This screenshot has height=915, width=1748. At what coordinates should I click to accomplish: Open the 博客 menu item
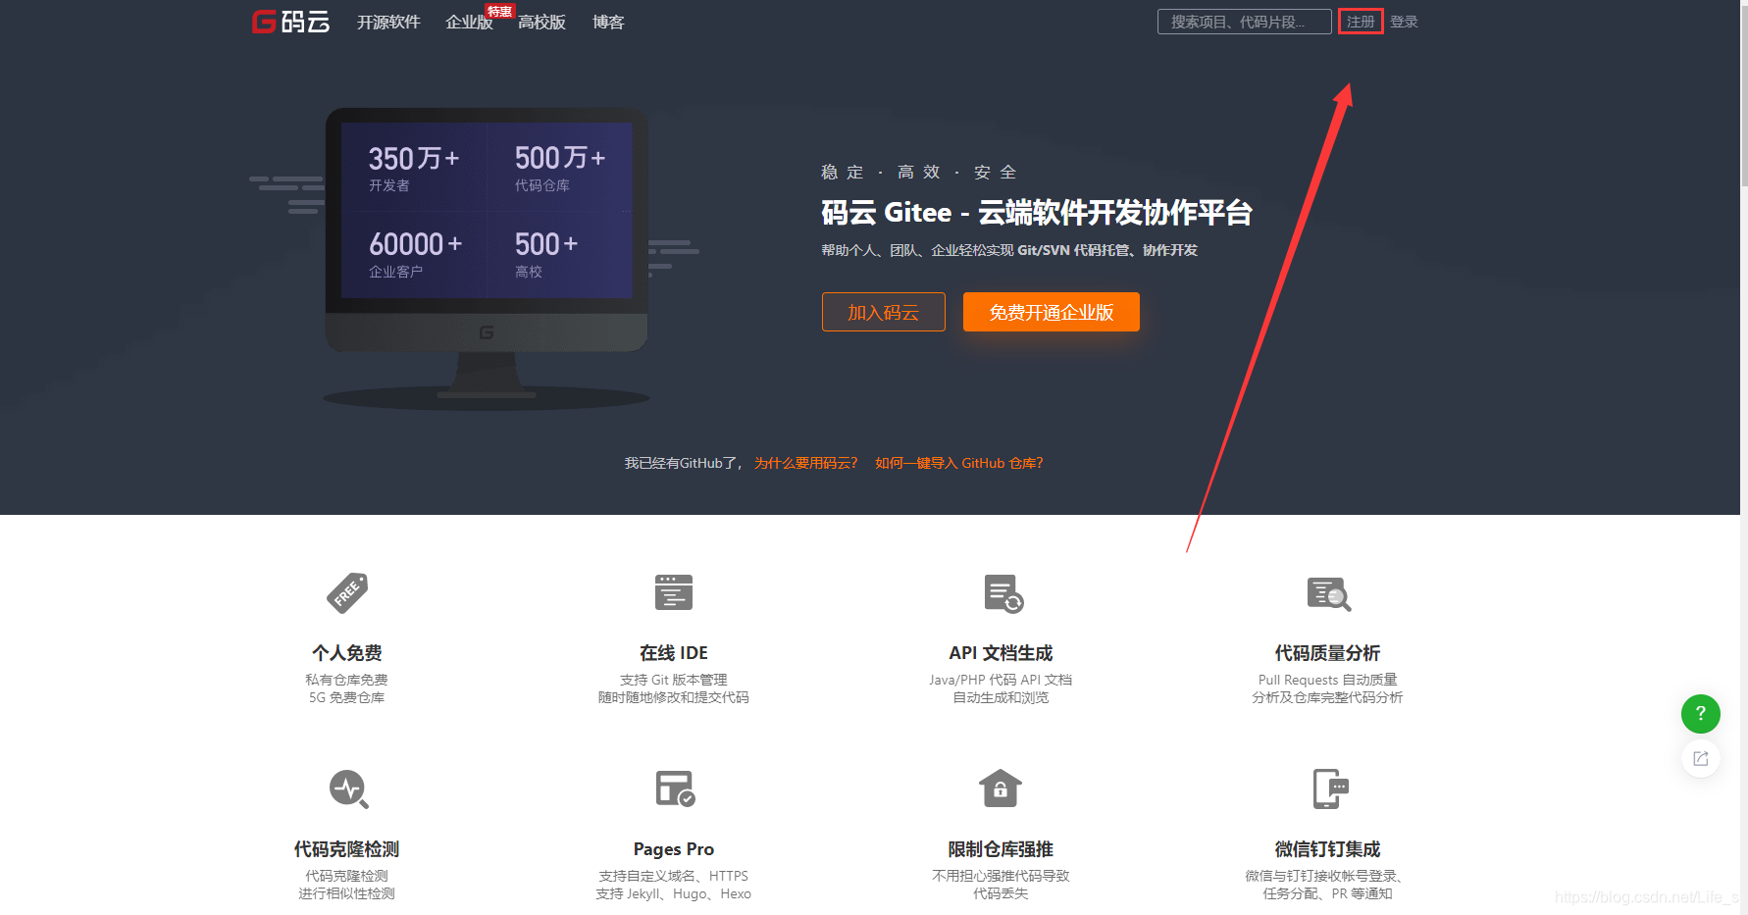tap(608, 22)
